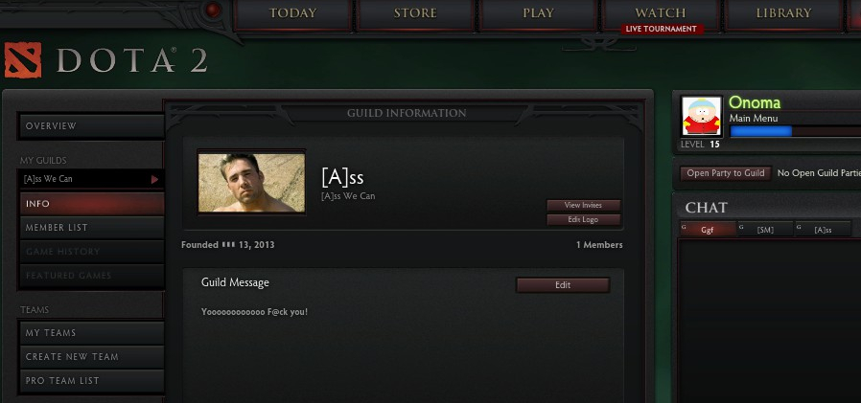Viewport: 861px width, 403px height.
Task: Select OVERVIEW in the sidebar
Action: [x=92, y=126]
